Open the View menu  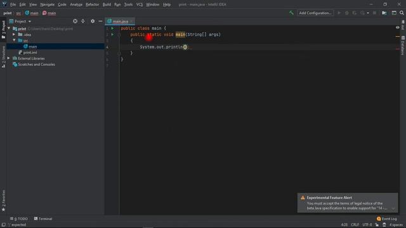click(33, 4)
